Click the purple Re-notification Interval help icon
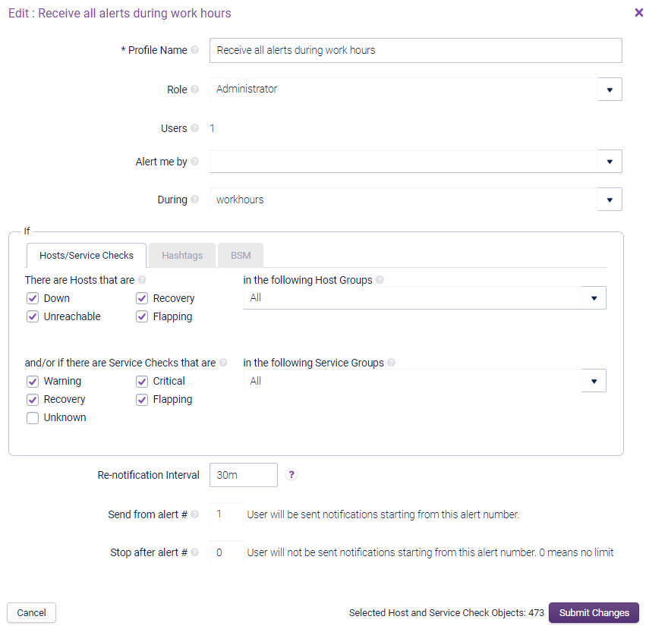 [291, 474]
